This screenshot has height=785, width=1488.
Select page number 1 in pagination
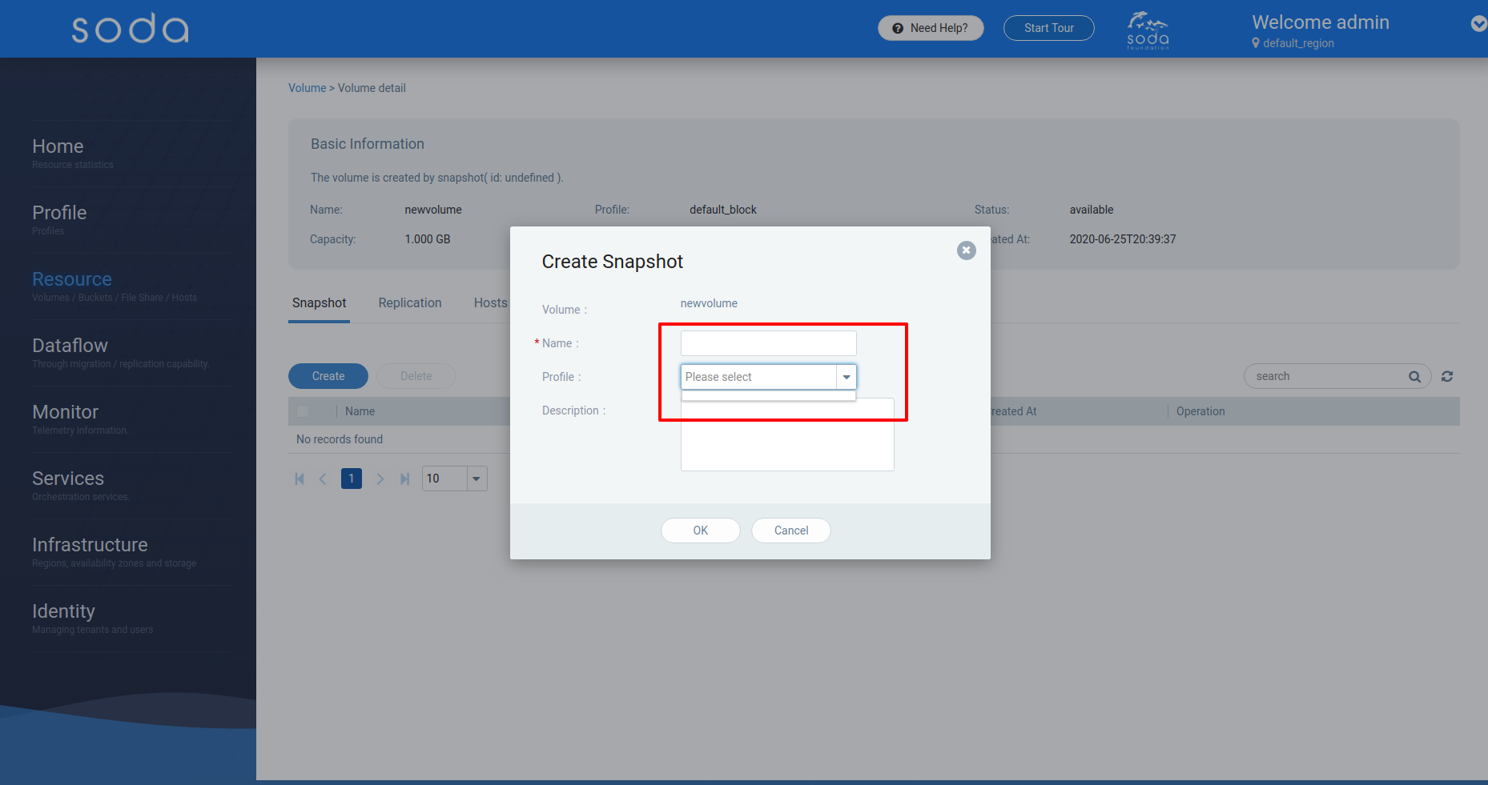tap(351, 479)
